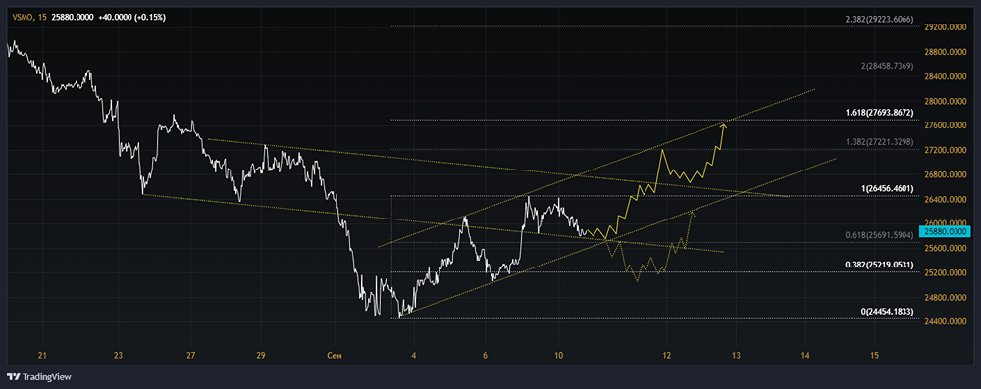The width and height of the screenshot is (981, 389).
Task: Click the +40.0000 (+0.15%) price change text
Action: click(x=131, y=18)
